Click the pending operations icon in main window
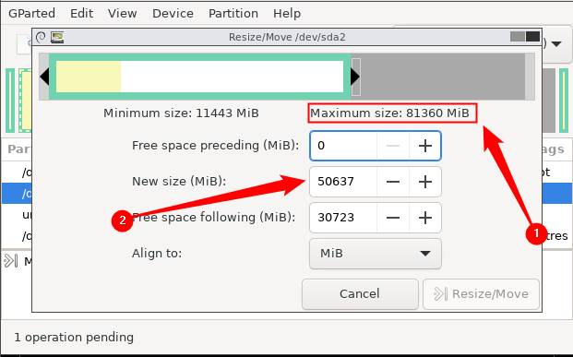The width and height of the screenshot is (573, 357). 10,261
